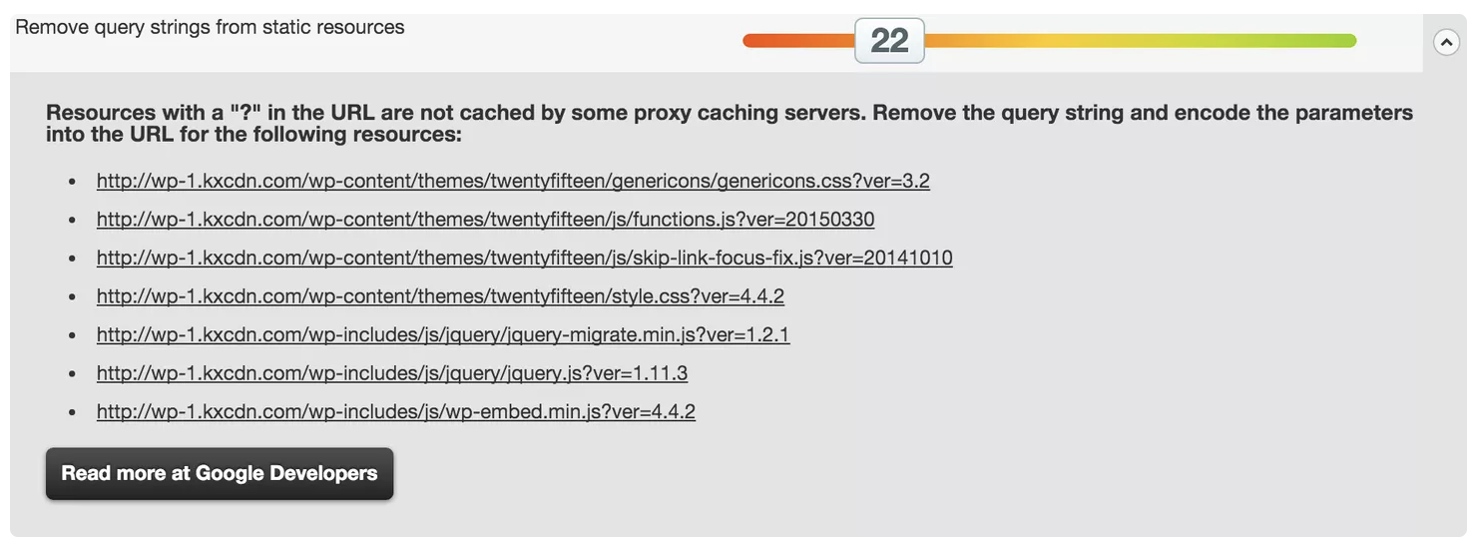
Task: Click the bullet before the wp-embed.min.js link
Action: click(x=72, y=412)
